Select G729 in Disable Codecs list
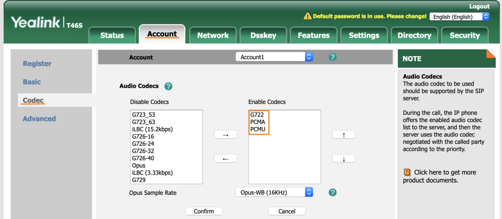Image resolution: width=502 pixels, height=219 pixels. pos(139,180)
